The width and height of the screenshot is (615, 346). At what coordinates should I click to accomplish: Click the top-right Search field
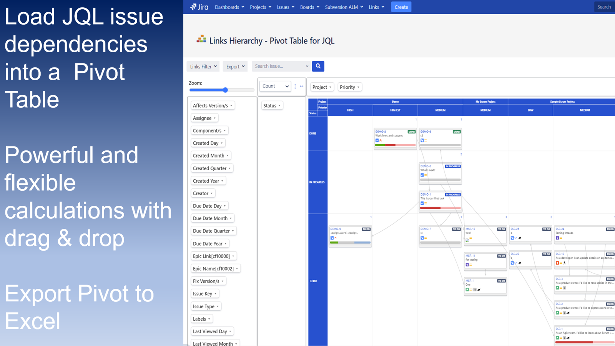pyautogui.click(x=604, y=7)
